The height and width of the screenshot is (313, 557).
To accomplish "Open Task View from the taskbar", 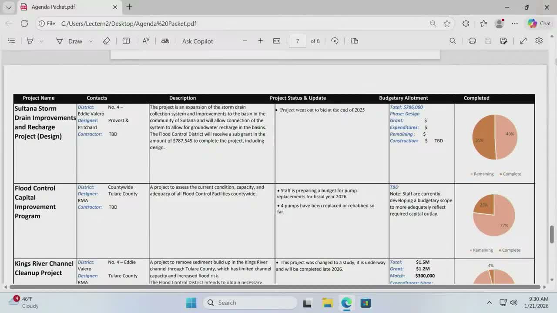I will click(x=307, y=303).
